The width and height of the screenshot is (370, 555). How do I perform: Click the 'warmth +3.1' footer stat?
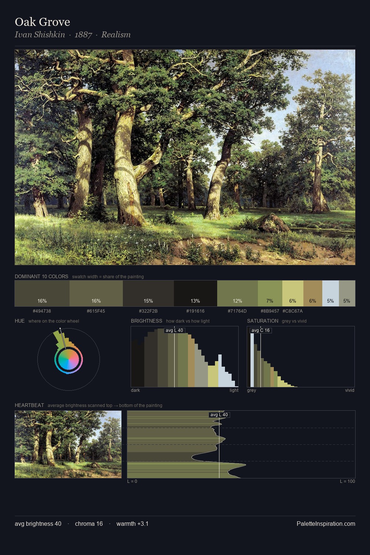point(132,524)
